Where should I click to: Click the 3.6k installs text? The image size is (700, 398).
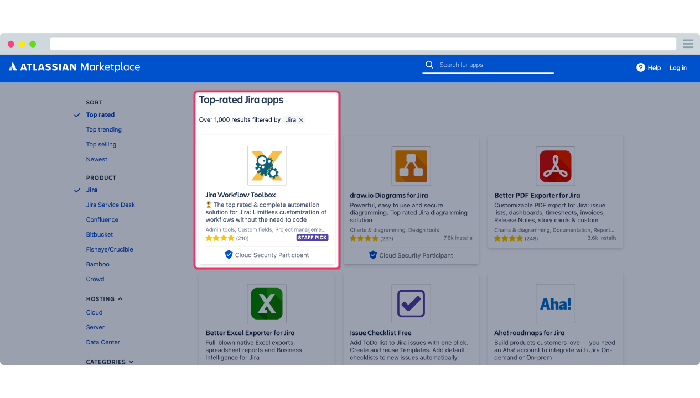tap(602, 238)
